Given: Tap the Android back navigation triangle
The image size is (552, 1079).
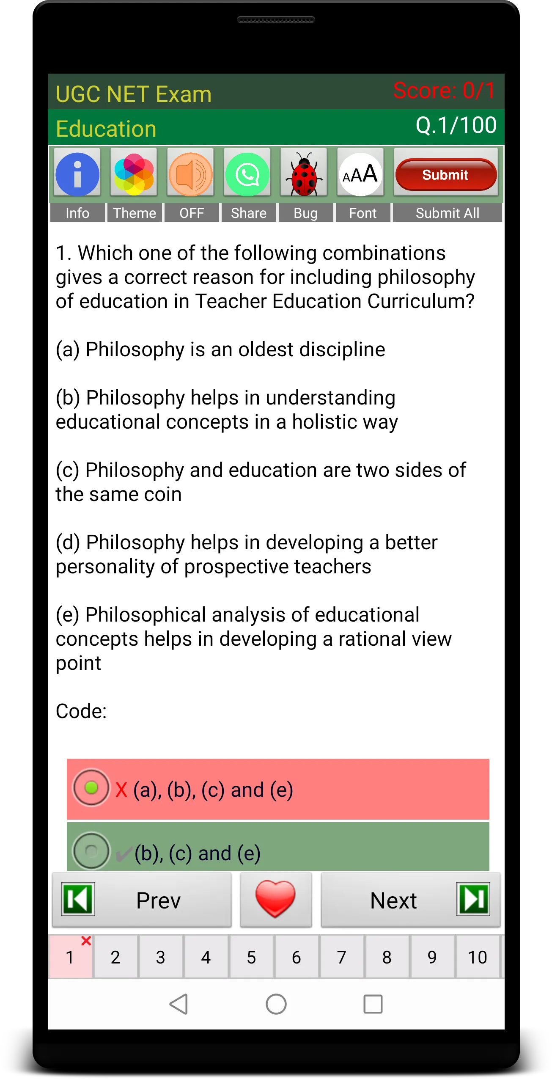Looking at the screenshot, I should click(179, 1004).
